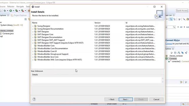Click the Run button in Eclipse toolbar
This screenshot has height=106, width=189.
[x=11, y=11]
